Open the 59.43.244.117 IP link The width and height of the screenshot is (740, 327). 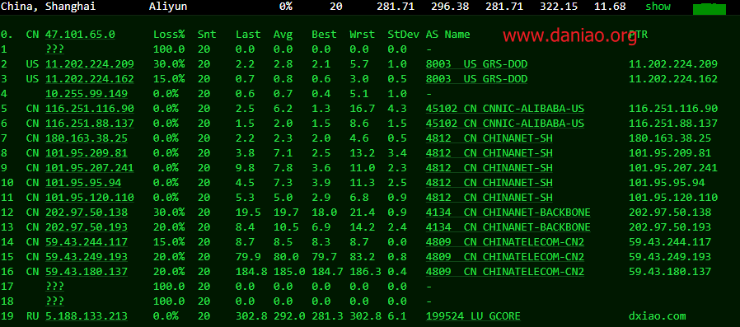tap(87, 242)
